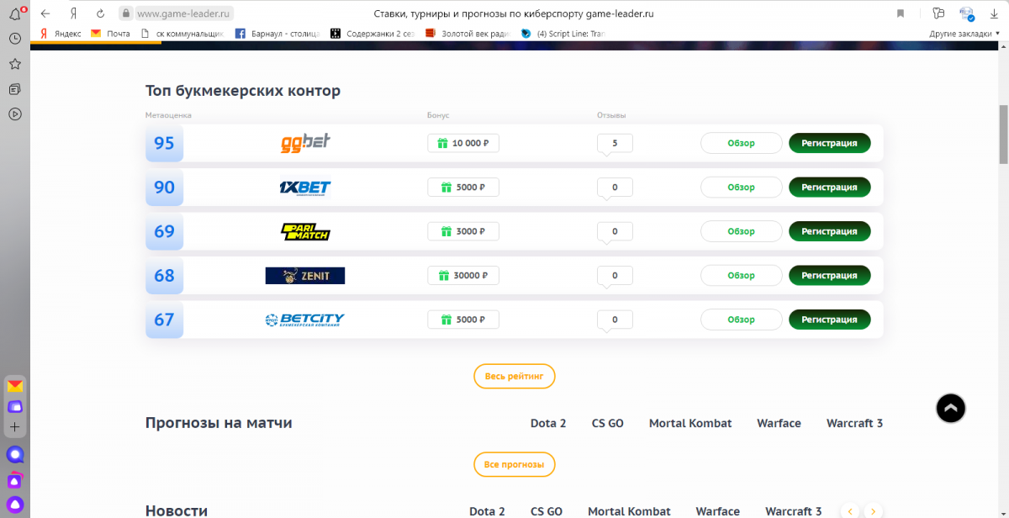Click the previous arrow in the news section
This screenshot has width=1009, height=518.
coord(850,511)
